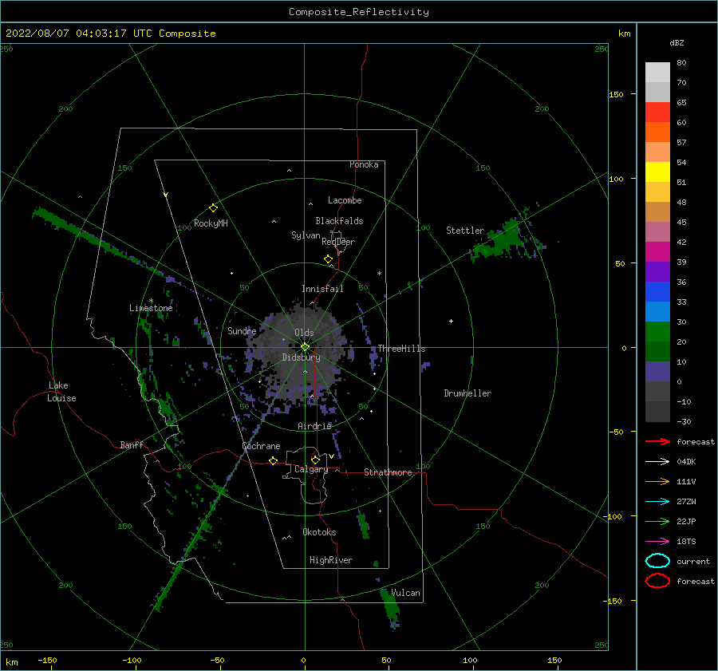The height and width of the screenshot is (671, 718).
Task: Click the ThreeHills city label
Action: click(x=401, y=349)
